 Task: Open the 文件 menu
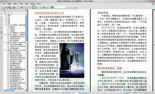[4, 4]
